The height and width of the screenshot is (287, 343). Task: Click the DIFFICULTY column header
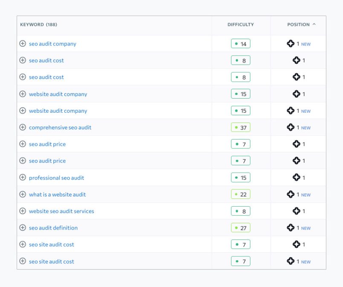click(241, 24)
